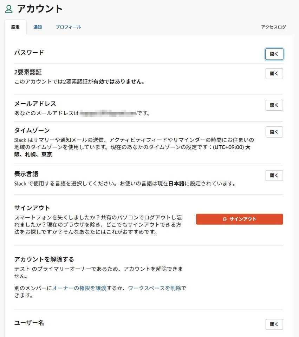The image size is (299, 337).
Task: Open ユーザー名 settings
Action: point(274,324)
